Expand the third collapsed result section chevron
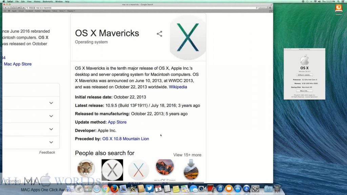The width and height of the screenshot is (347, 195). pyautogui.click(x=51, y=129)
